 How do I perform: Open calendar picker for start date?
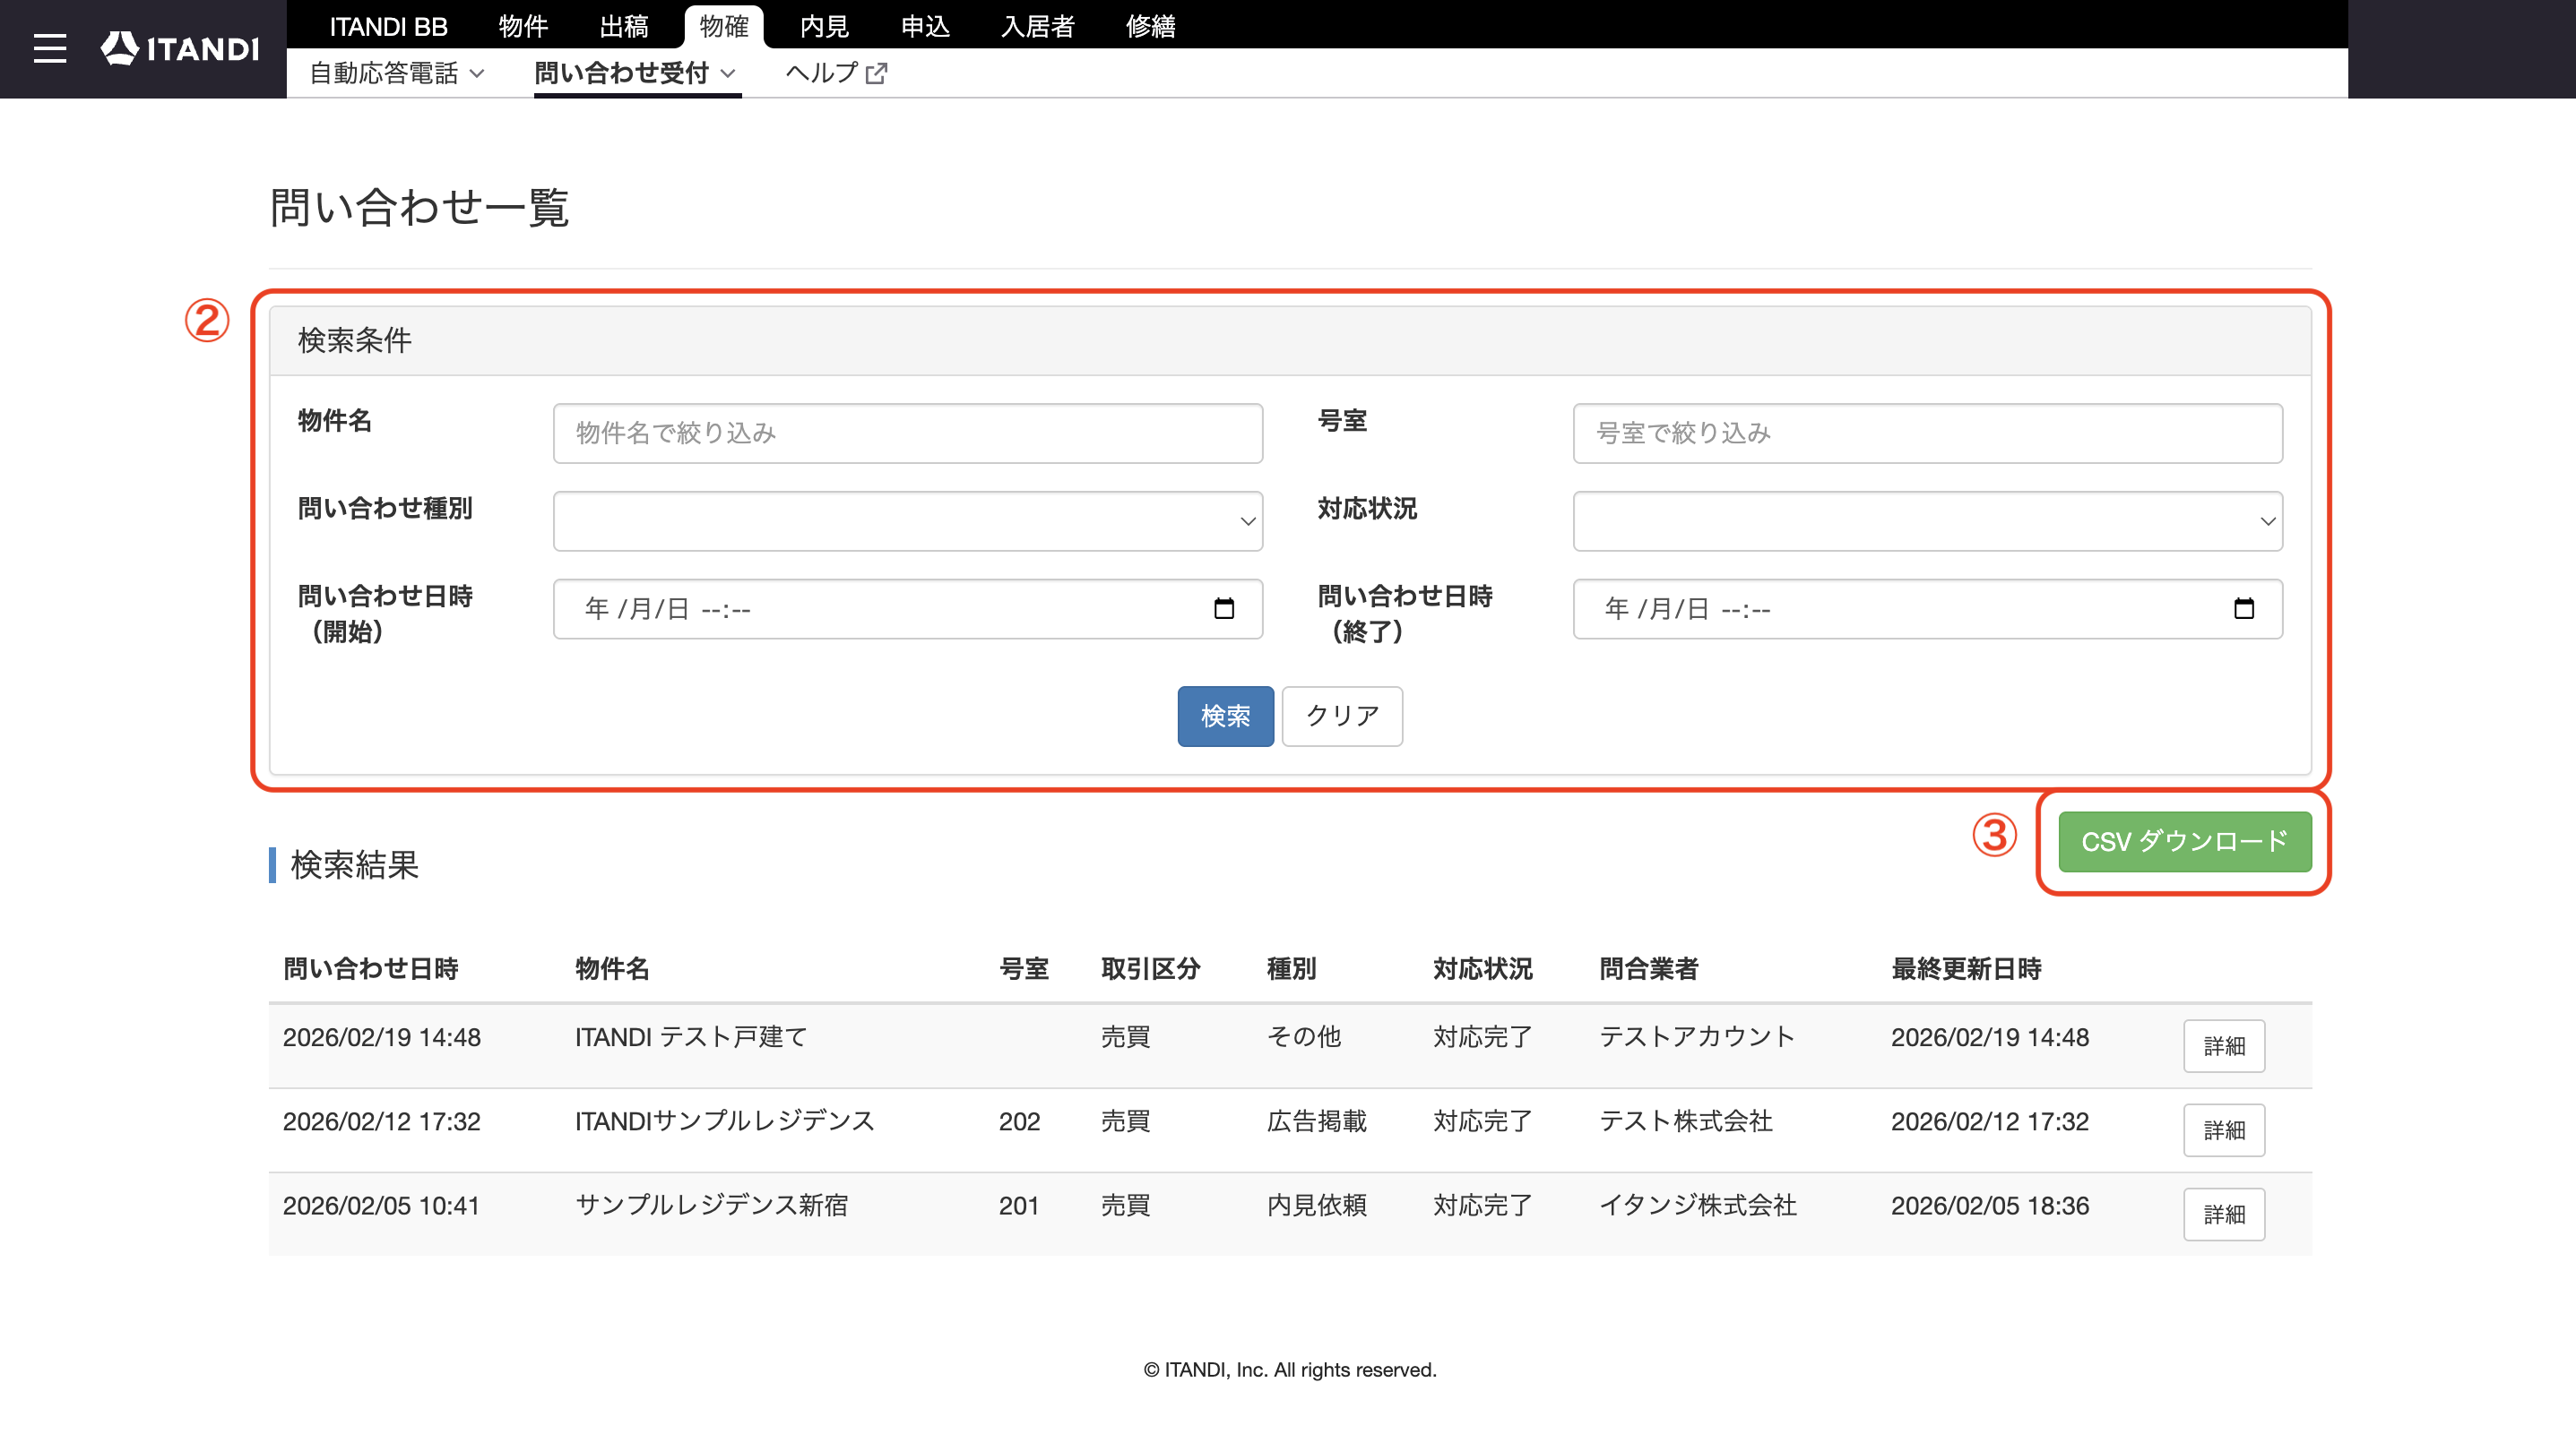1224,608
